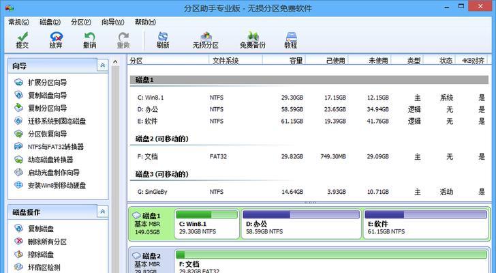
Task: Launch the 复制分区向导 wizard
Action: (40, 108)
